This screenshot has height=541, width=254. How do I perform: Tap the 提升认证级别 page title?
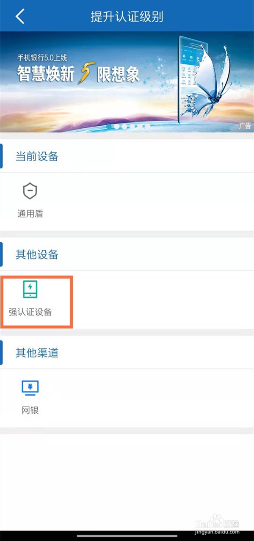click(x=127, y=17)
